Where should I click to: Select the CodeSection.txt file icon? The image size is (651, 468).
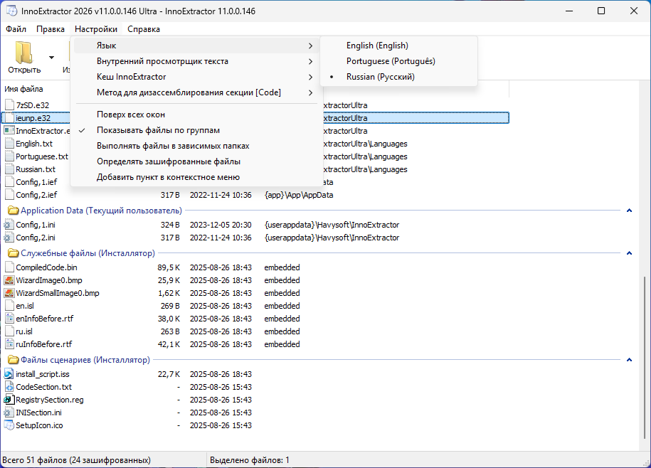click(x=9, y=387)
